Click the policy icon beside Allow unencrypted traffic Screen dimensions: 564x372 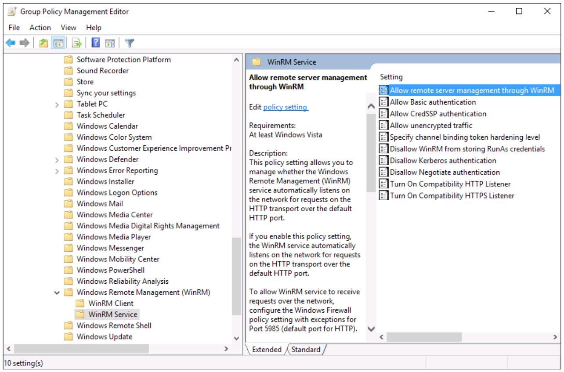tap(384, 125)
